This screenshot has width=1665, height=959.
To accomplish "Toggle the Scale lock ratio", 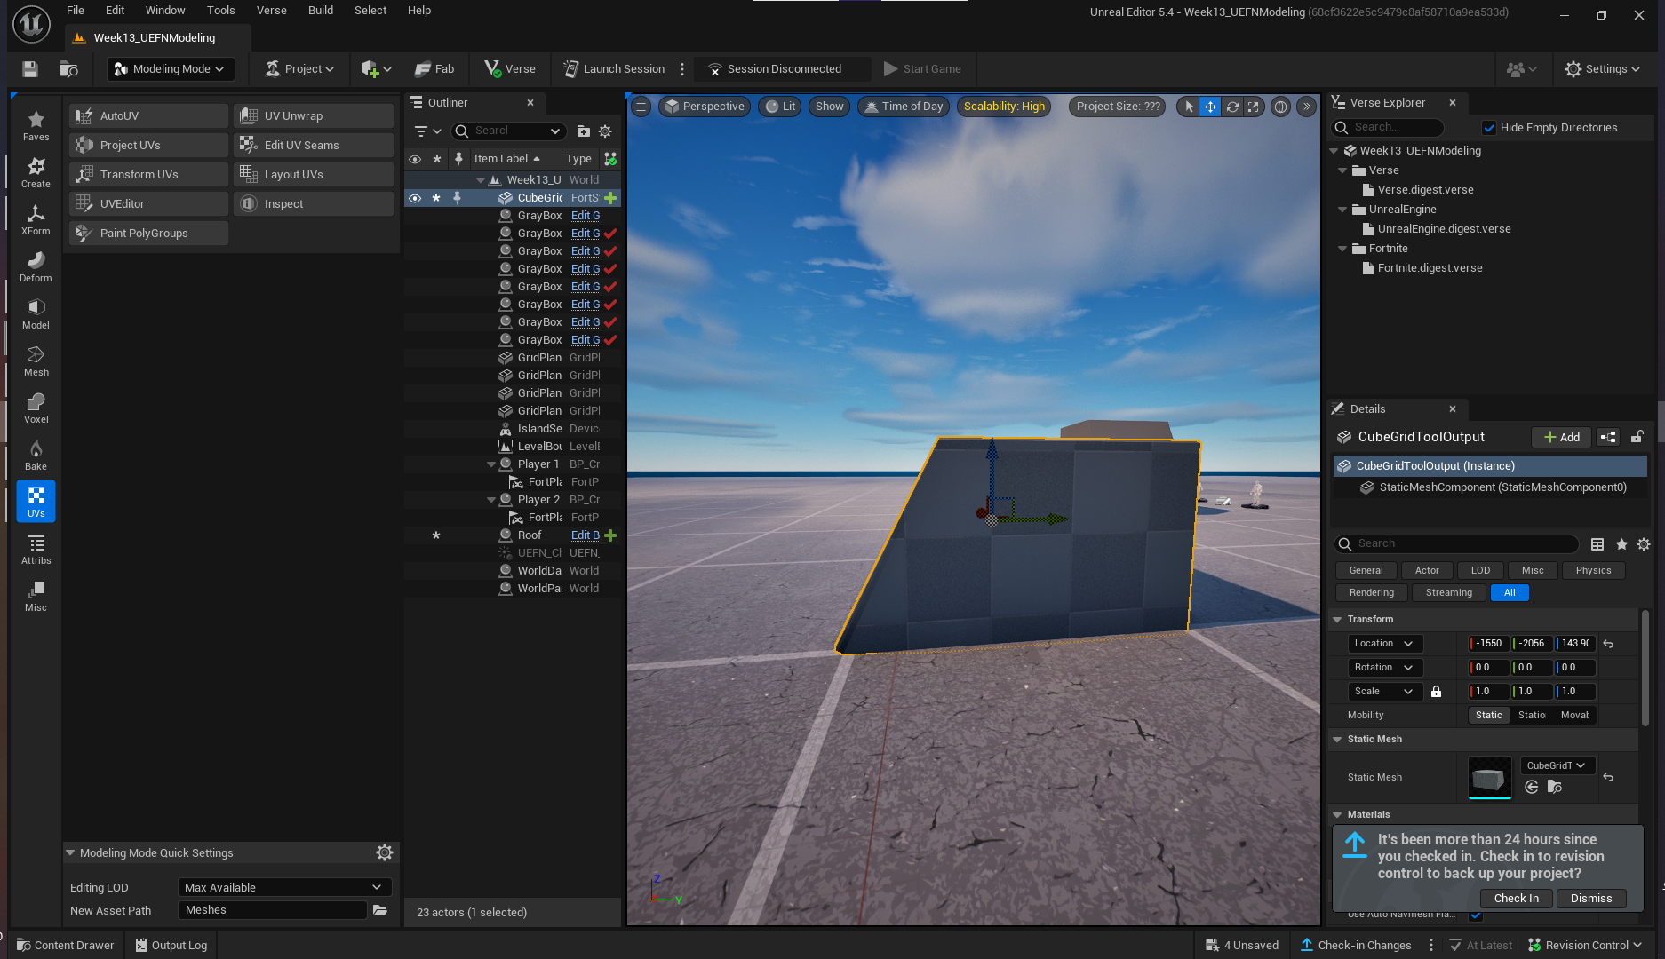I will pos(1436,691).
